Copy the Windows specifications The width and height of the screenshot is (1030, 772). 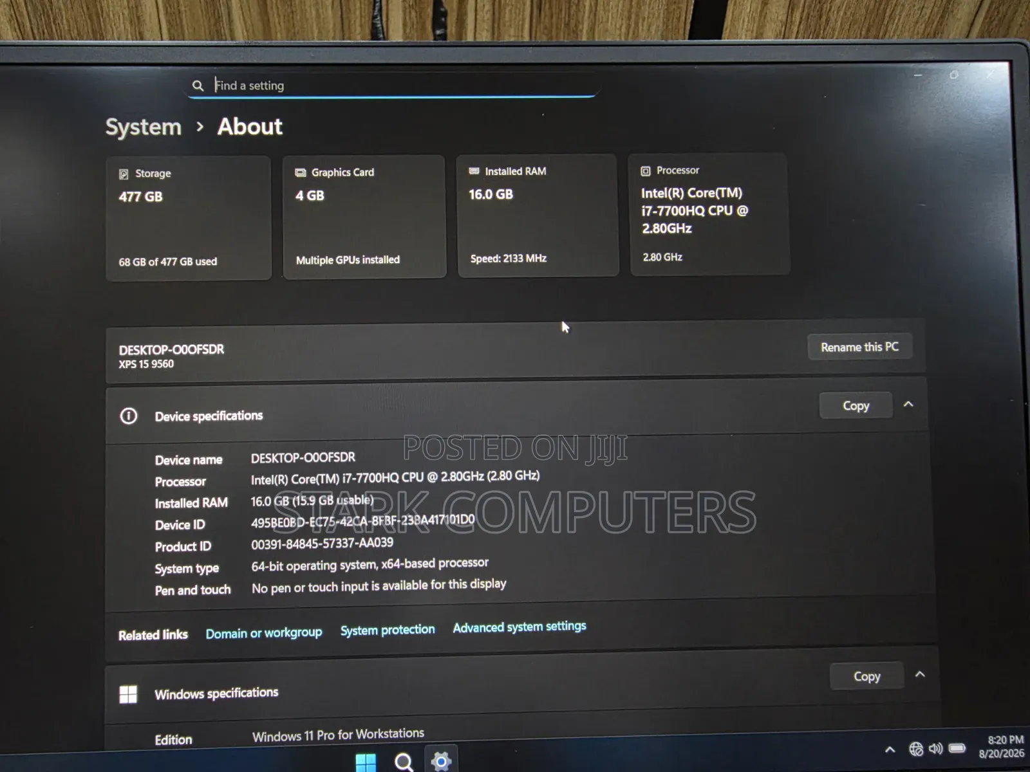click(866, 676)
